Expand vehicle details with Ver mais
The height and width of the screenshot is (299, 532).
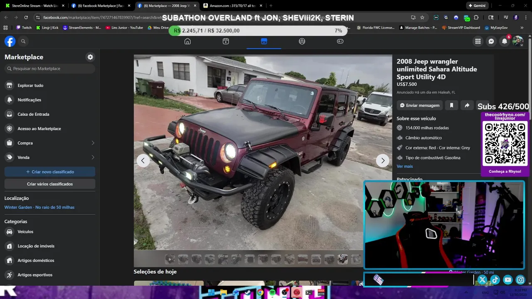pos(405,166)
